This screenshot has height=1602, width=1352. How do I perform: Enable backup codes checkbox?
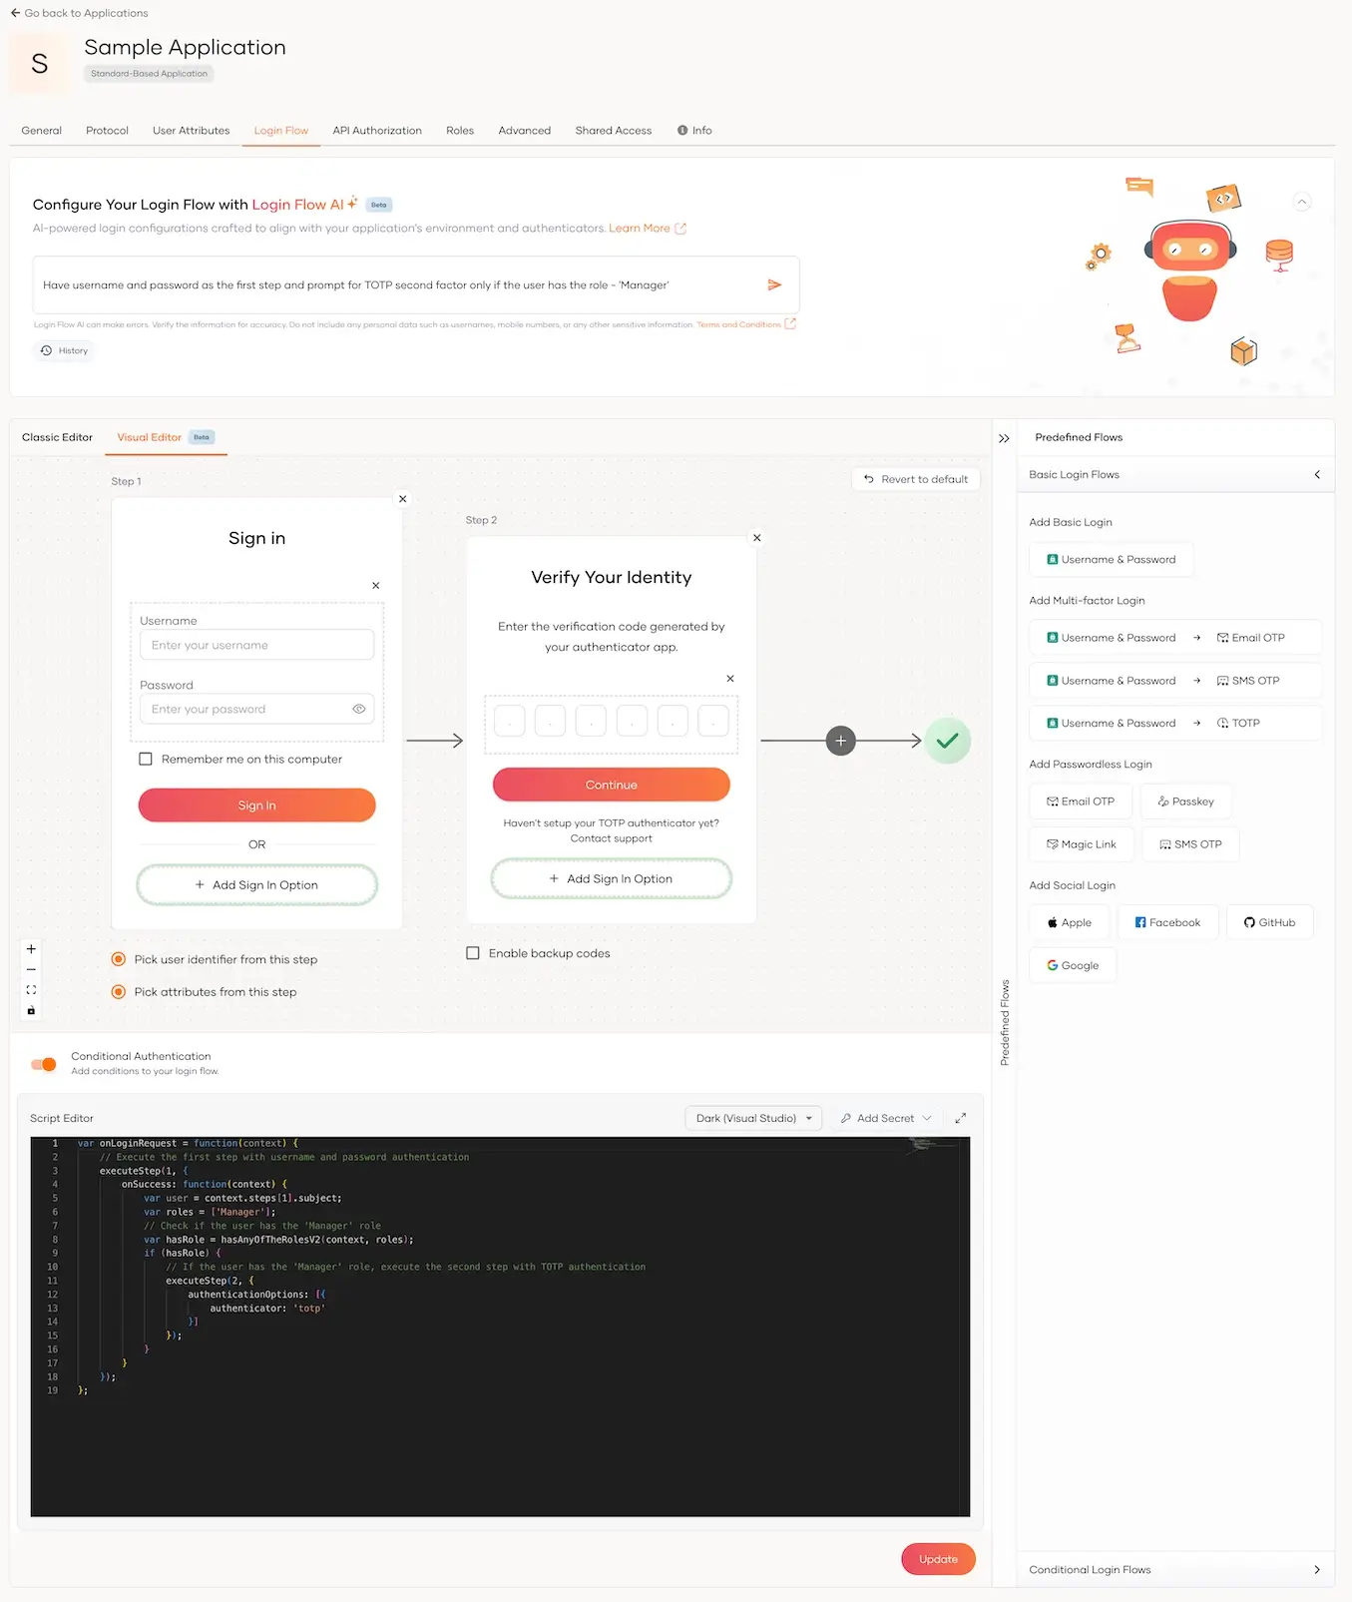coord(473,953)
